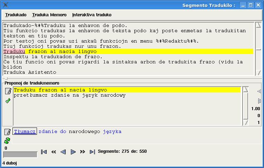Click up arrow of source text scrollbar
The image size is (264, 168).
click(x=258, y=25)
